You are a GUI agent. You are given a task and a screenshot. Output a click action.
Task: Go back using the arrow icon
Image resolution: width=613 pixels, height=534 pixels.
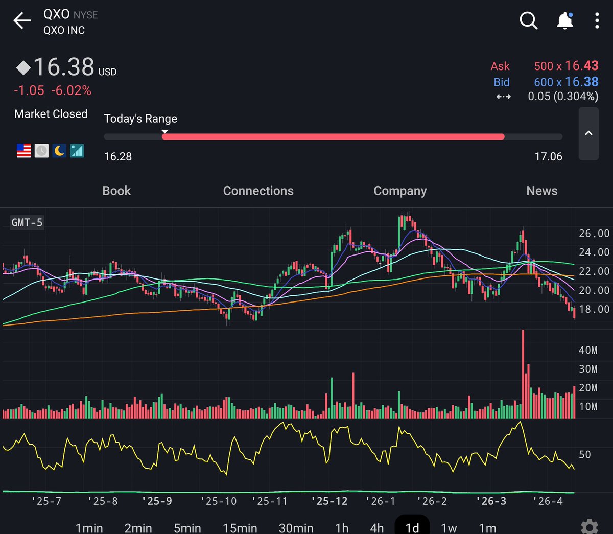[x=22, y=21]
